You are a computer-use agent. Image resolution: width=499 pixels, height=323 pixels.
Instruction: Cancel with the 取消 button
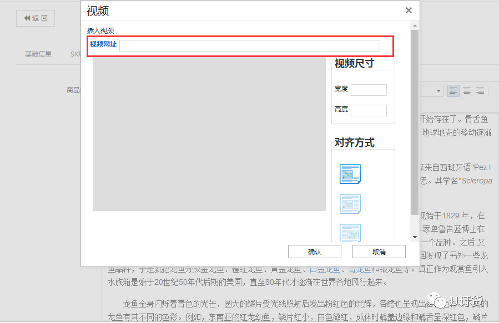tap(379, 252)
